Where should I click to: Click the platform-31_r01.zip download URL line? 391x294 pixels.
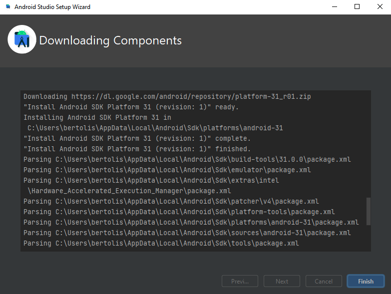[x=167, y=97]
